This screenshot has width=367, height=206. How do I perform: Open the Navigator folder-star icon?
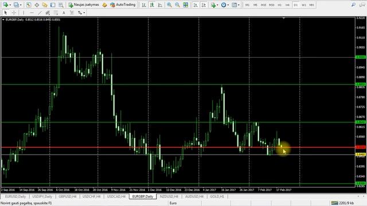45,5
